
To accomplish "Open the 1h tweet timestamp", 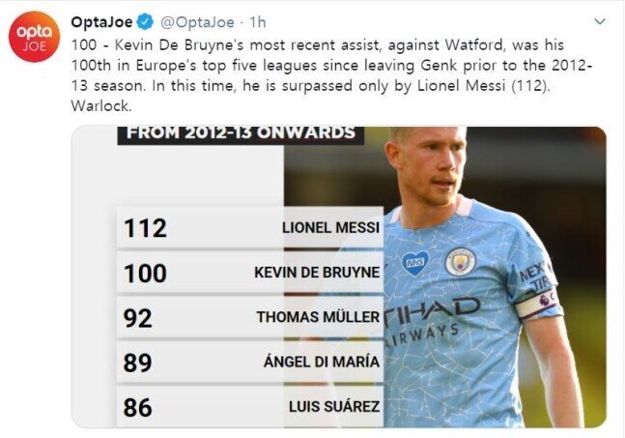I will (258, 22).
